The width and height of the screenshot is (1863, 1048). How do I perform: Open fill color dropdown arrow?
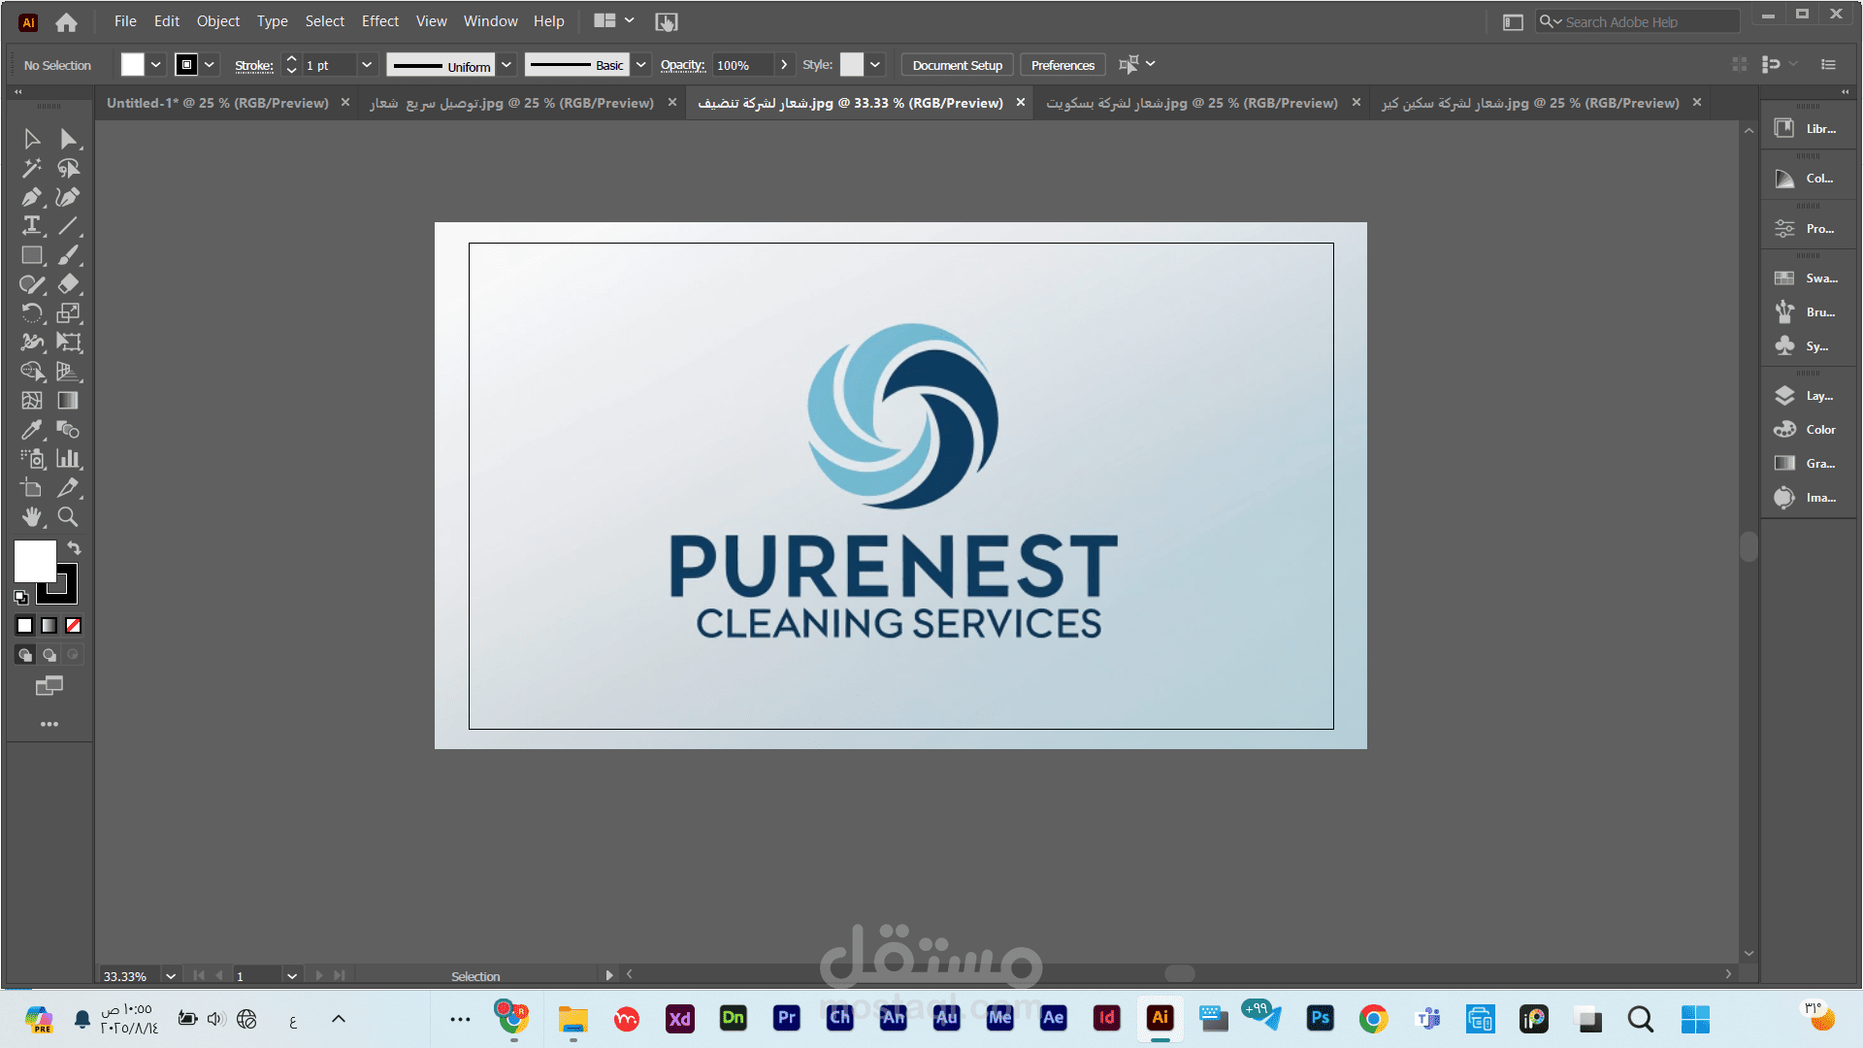pos(155,65)
